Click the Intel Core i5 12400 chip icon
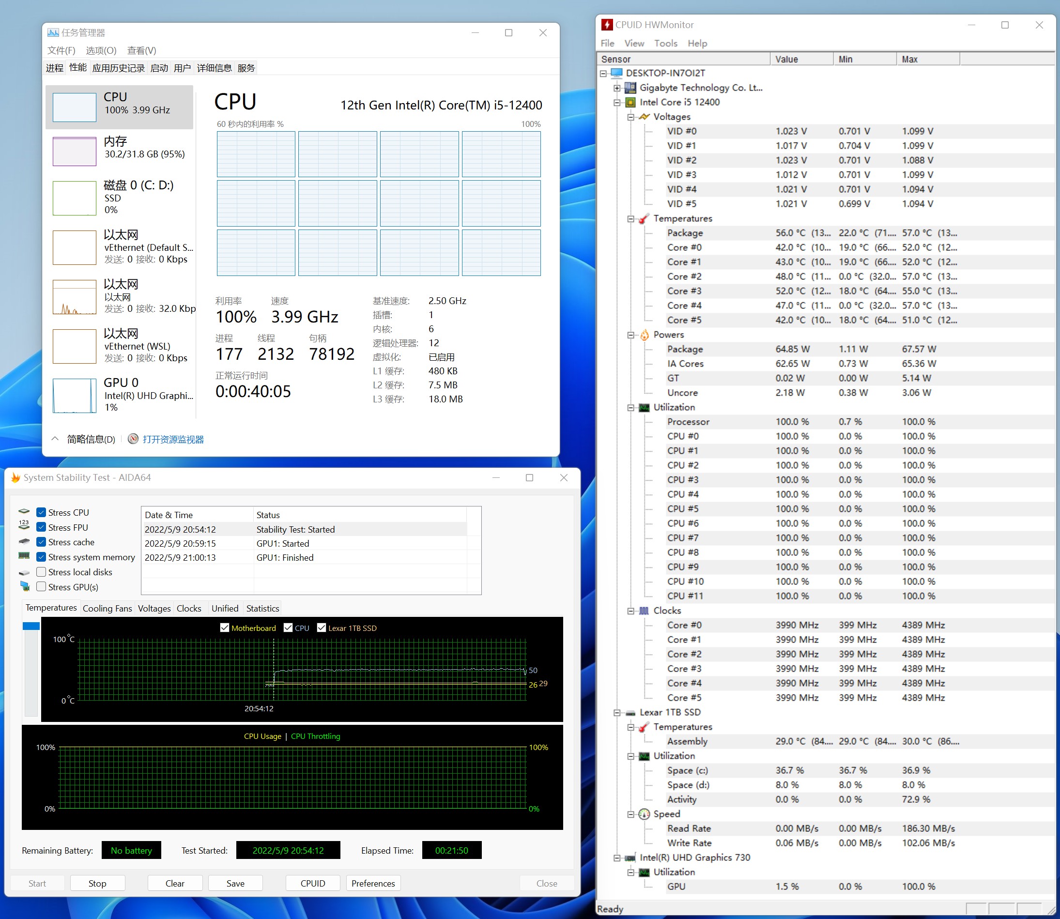 631,102
